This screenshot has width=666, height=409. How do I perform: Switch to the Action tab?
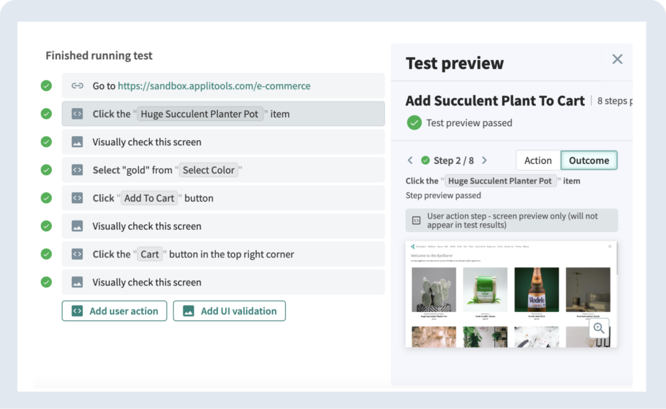pos(538,160)
